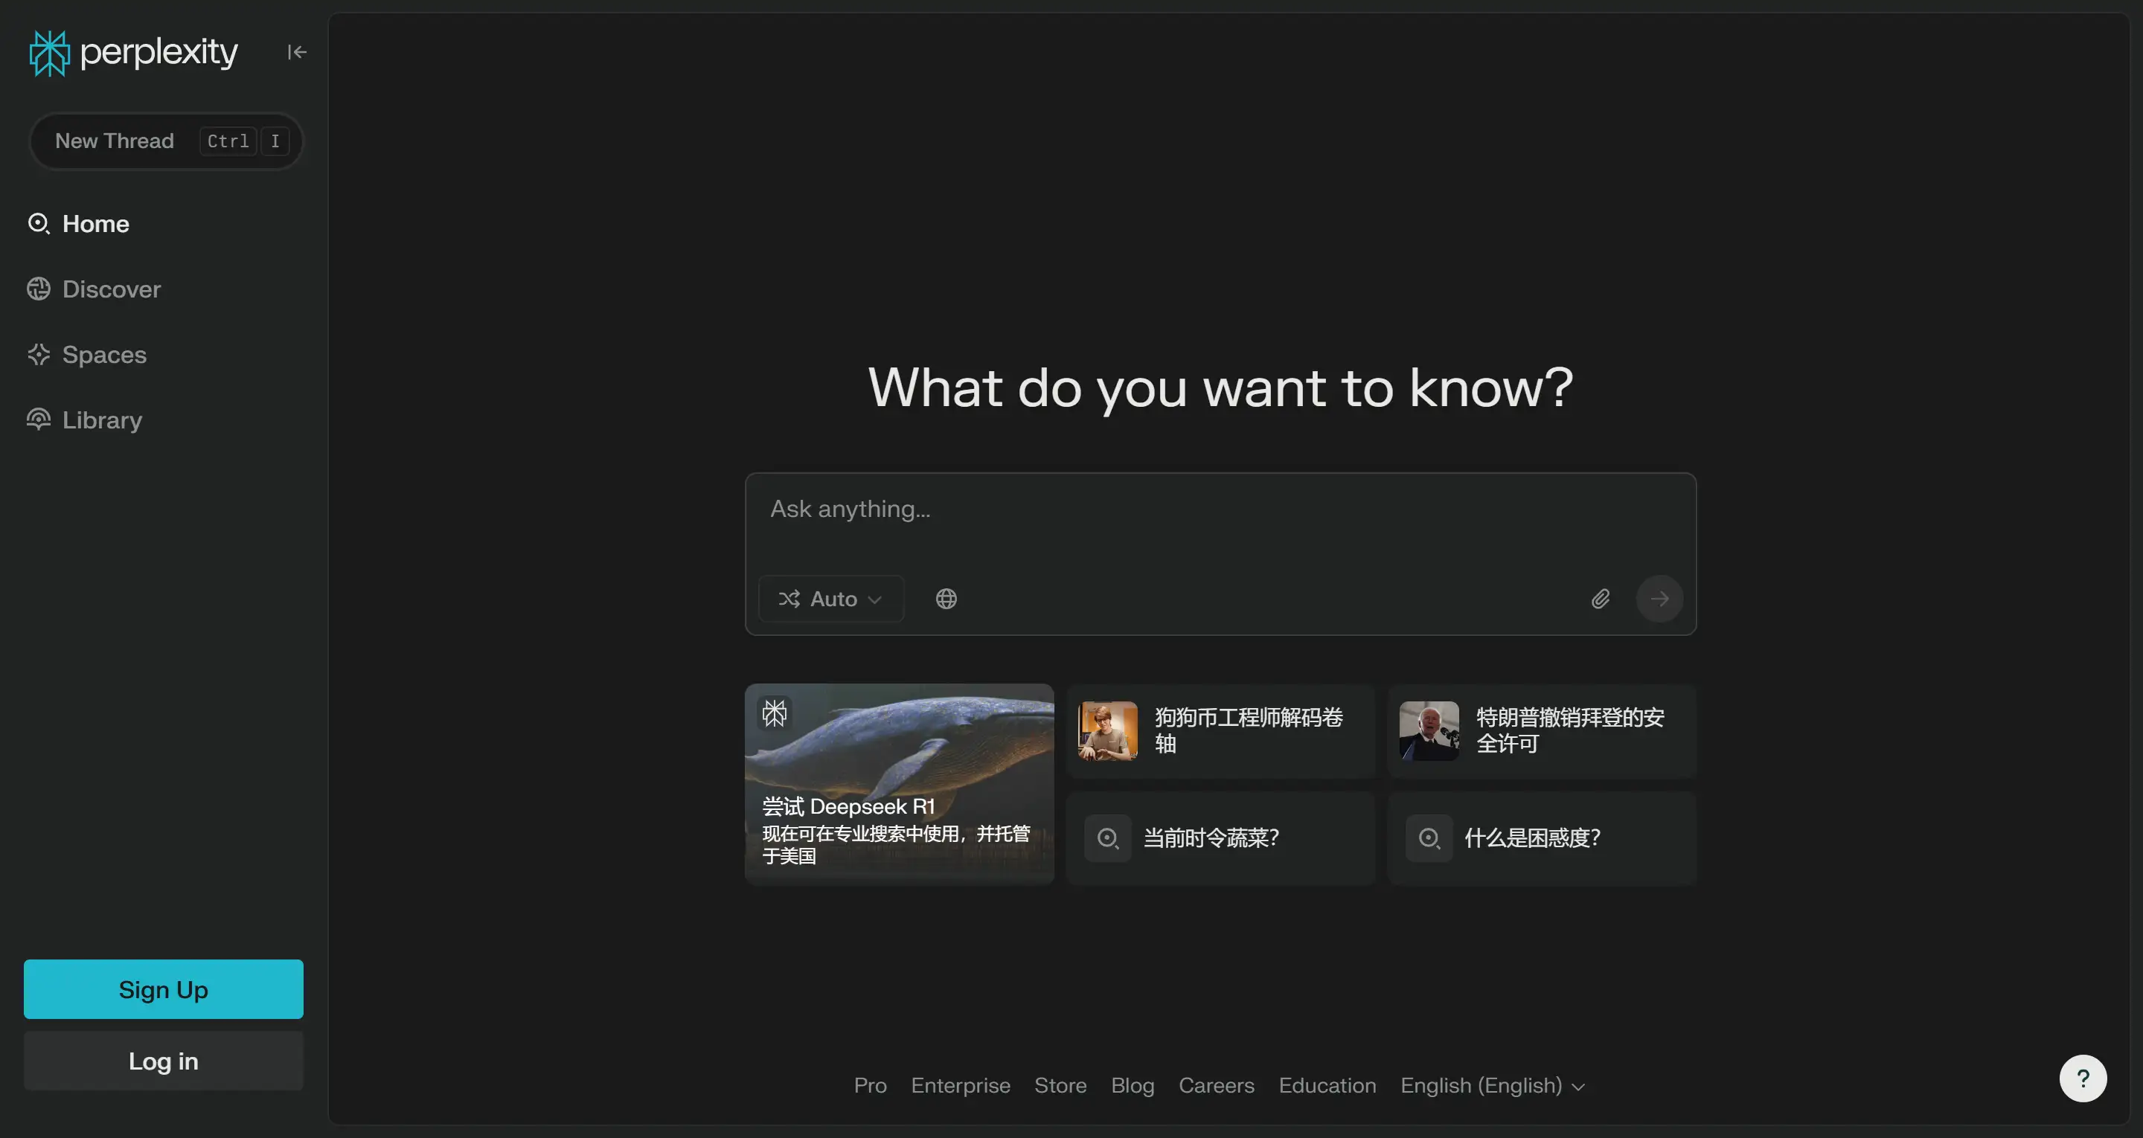Open the Store footer link
The width and height of the screenshot is (2143, 1138).
(x=1060, y=1086)
